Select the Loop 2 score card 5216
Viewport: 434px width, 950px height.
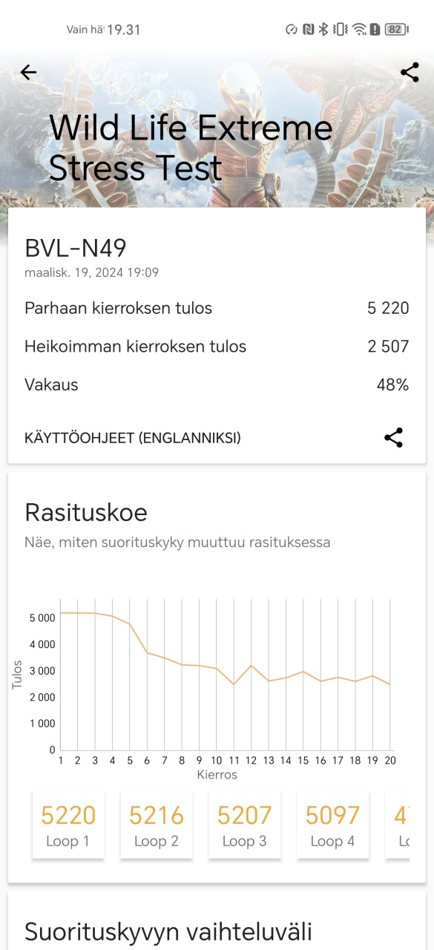click(157, 825)
